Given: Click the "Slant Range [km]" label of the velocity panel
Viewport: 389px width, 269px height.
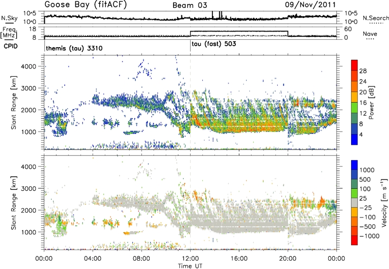Looking at the screenshot, I should 14,202.
